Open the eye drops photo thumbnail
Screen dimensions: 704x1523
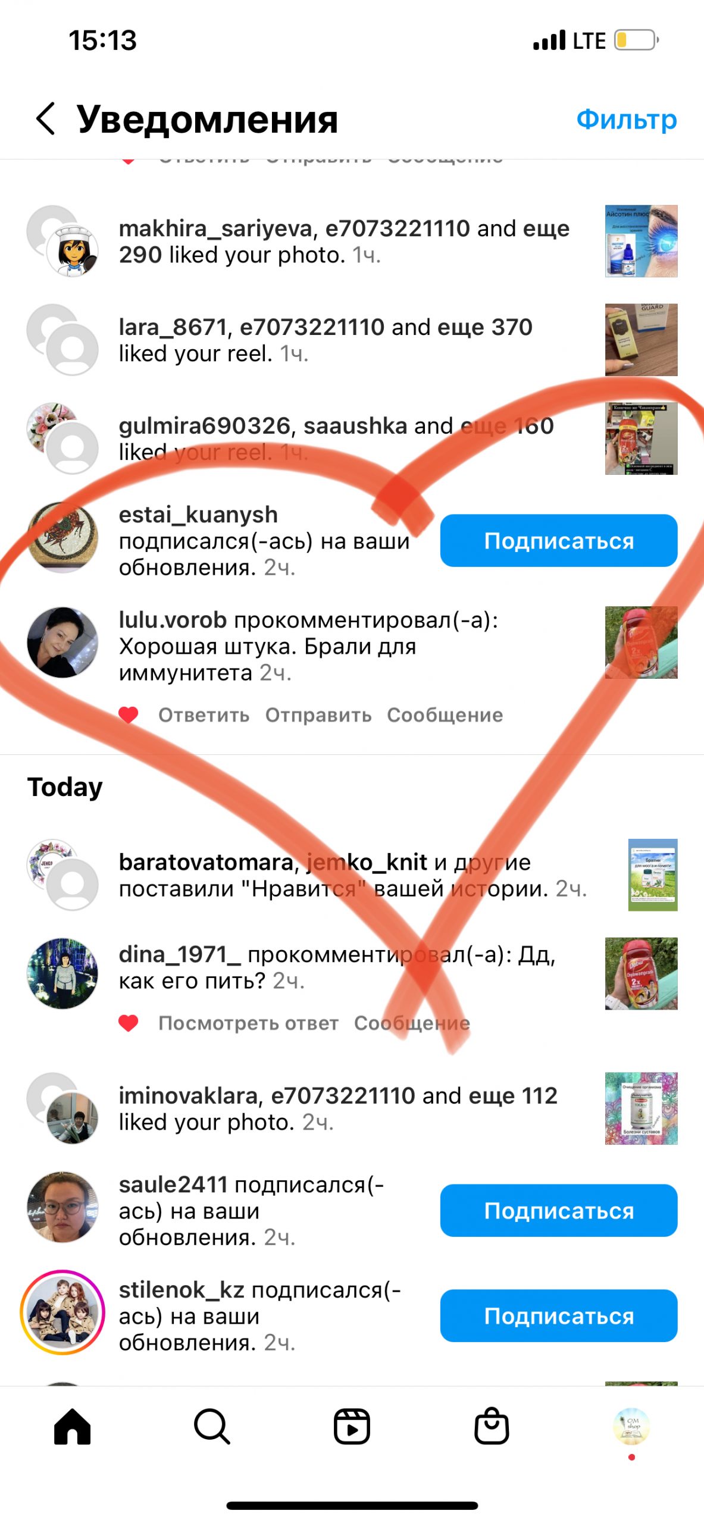click(x=641, y=241)
